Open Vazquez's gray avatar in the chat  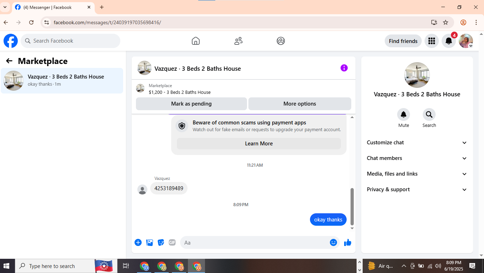[x=142, y=189]
